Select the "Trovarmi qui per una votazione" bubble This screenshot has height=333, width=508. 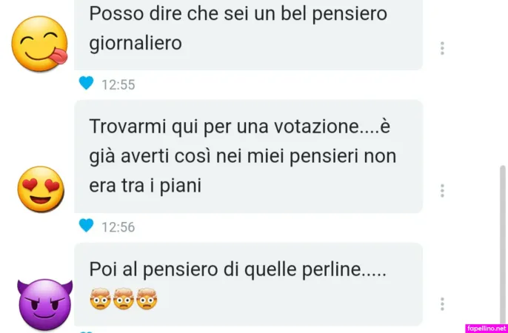248,157
